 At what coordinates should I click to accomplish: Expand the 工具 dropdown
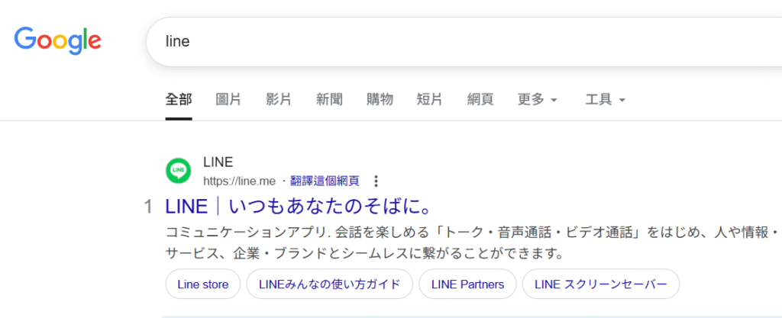tap(605, 100)
